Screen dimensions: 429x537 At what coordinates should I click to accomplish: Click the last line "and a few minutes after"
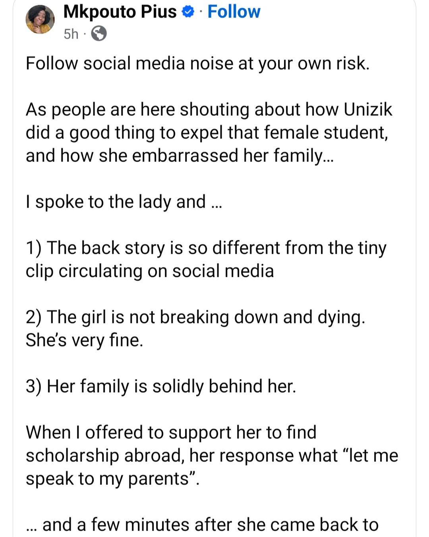[202, 525]
